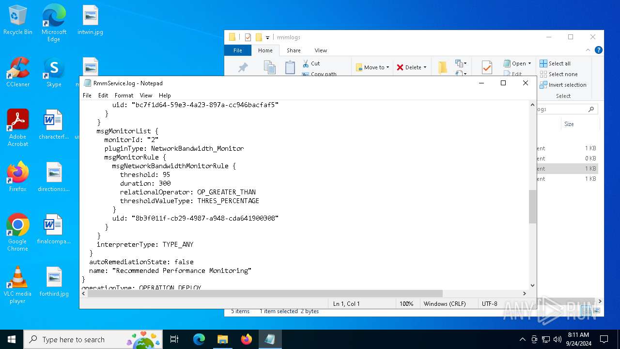
Task: Select the characterf... Word document
Action: (x=54, y=125)
